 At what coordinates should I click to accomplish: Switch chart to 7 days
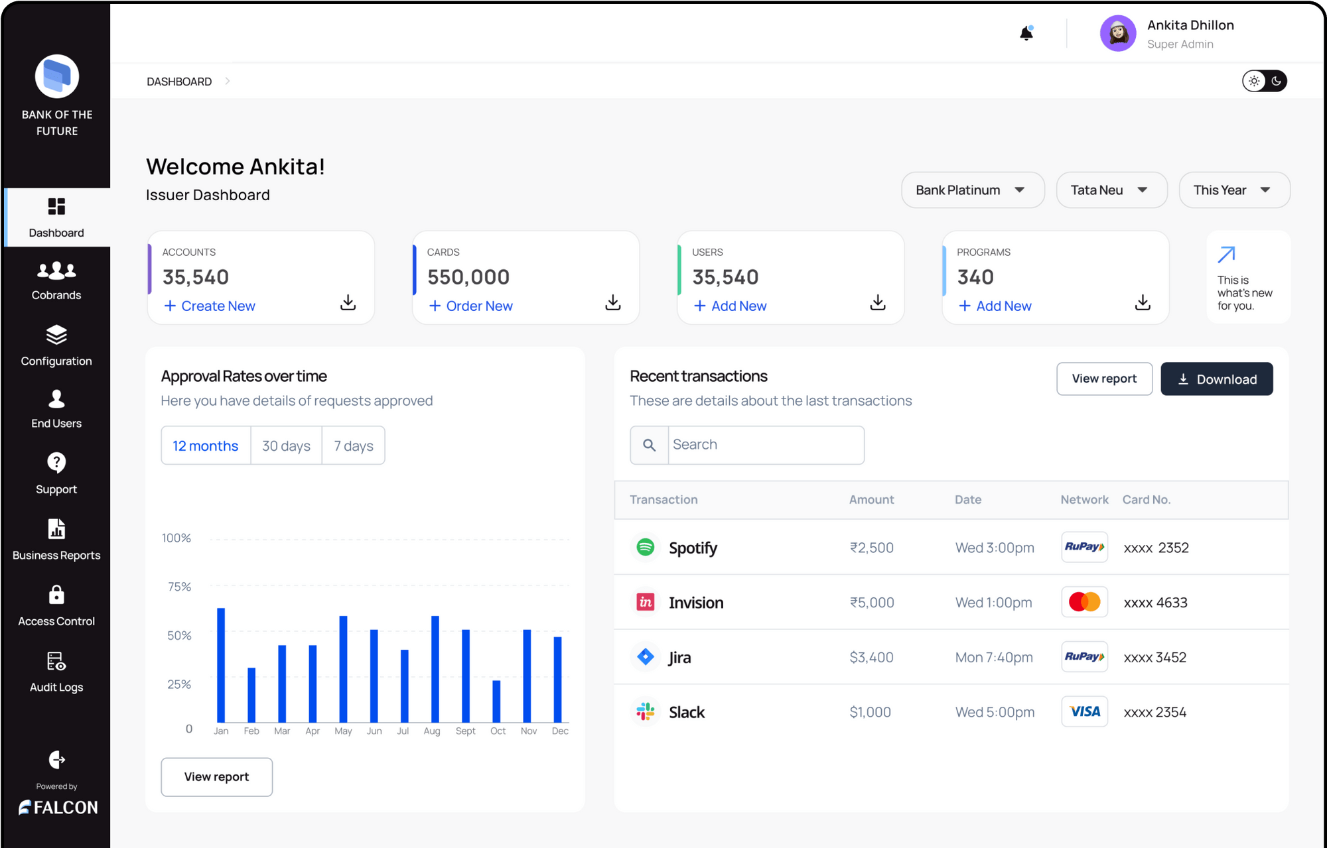coord(353,446)
